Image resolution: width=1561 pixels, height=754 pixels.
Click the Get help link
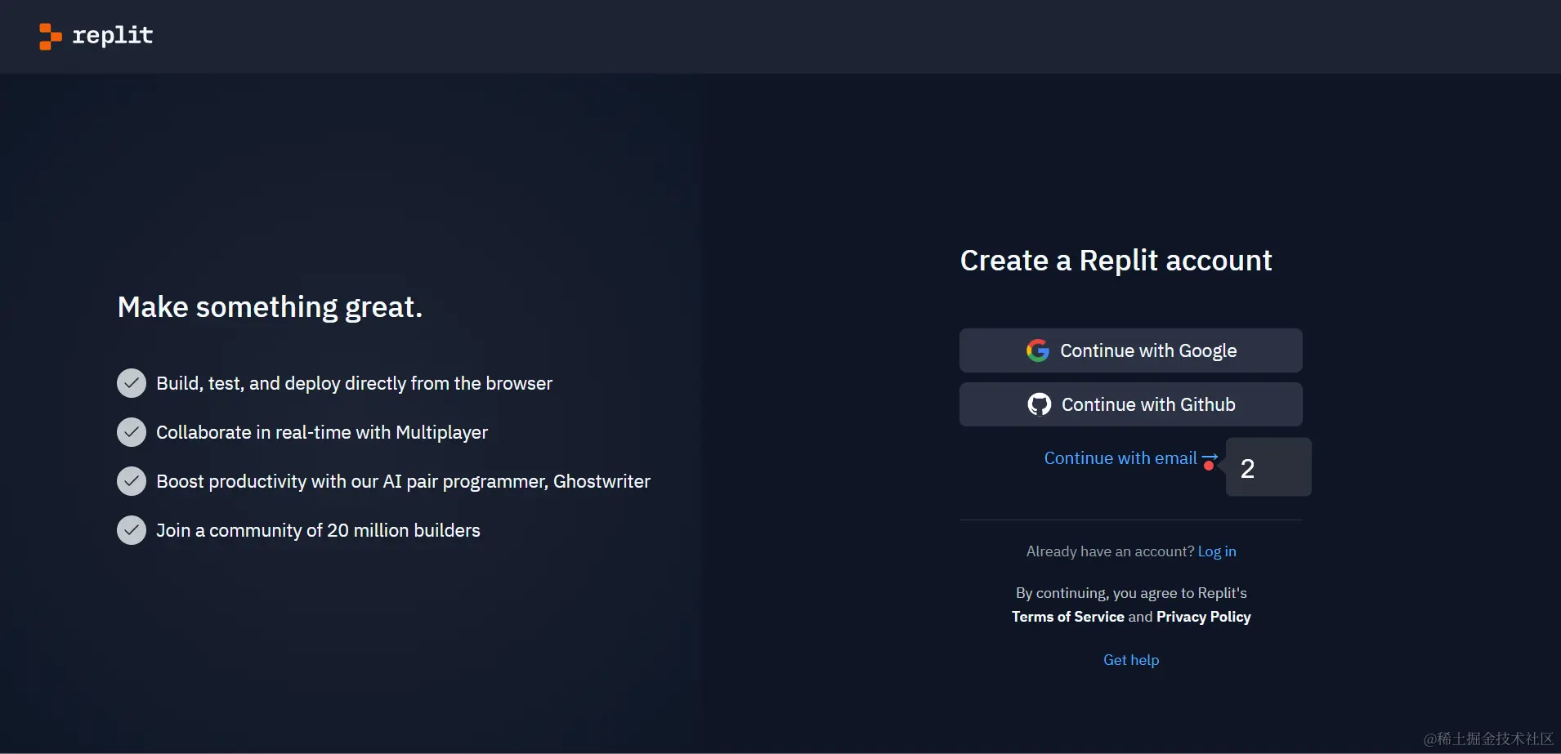pos(1131,660)
